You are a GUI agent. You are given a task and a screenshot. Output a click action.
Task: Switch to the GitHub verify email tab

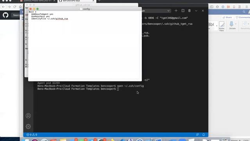38,1
